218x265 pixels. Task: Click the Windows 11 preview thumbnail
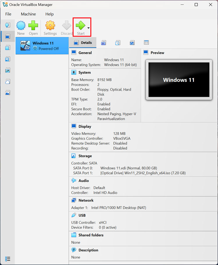pos(179,80)
